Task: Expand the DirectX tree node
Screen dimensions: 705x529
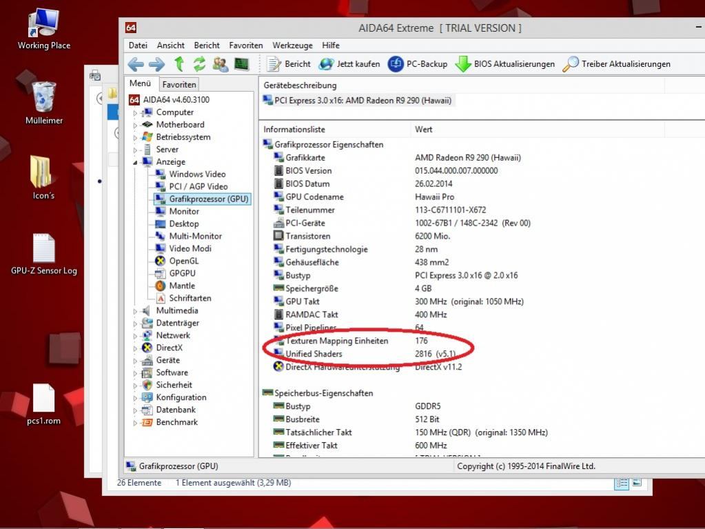Action: pos(135,348)
